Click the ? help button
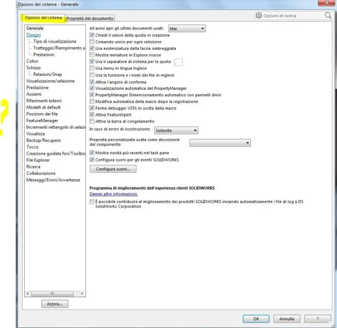 pos(318,319)
